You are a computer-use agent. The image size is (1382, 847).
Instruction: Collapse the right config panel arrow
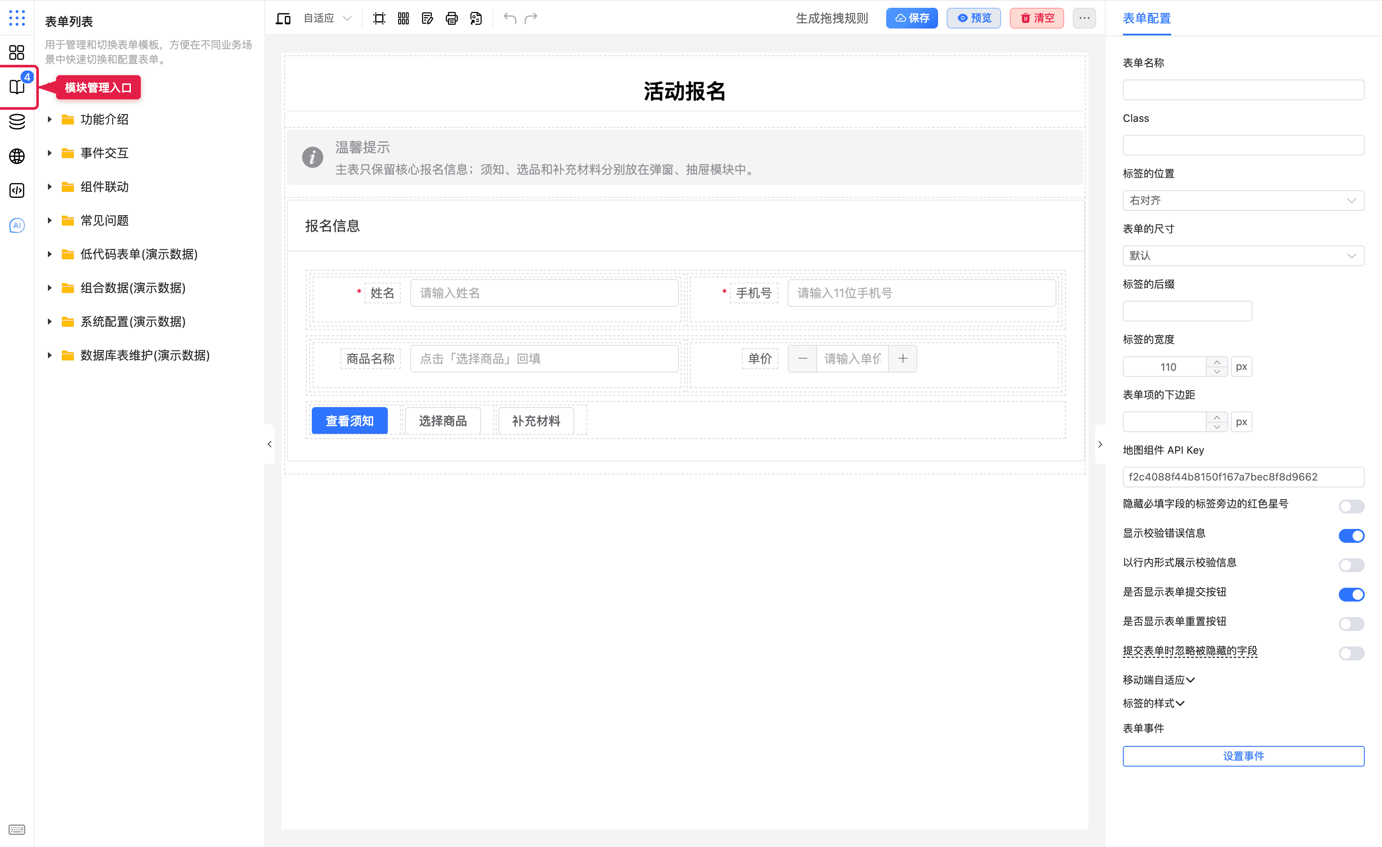(1100, 444)
